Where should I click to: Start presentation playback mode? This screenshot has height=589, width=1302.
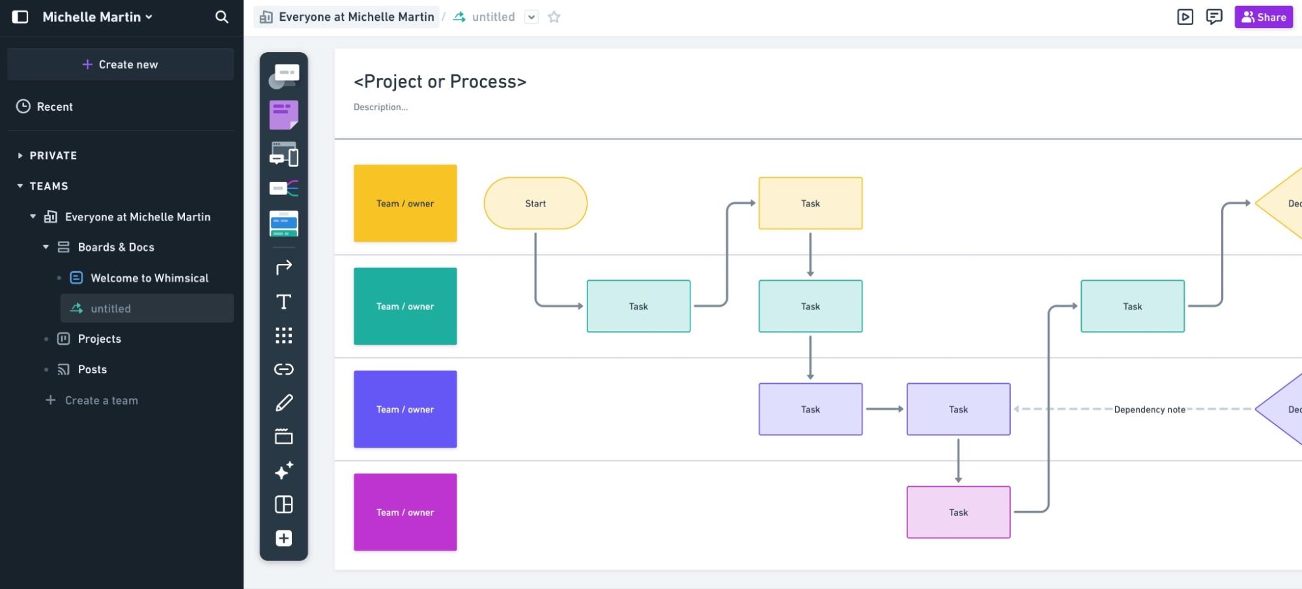tap(1185, 17)
